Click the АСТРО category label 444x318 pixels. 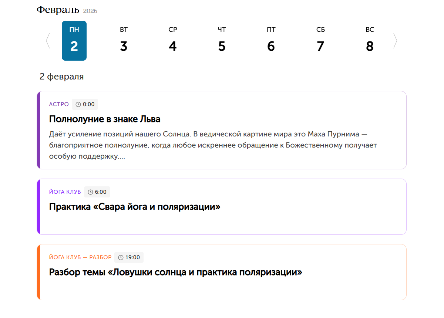tap(59, 104)
